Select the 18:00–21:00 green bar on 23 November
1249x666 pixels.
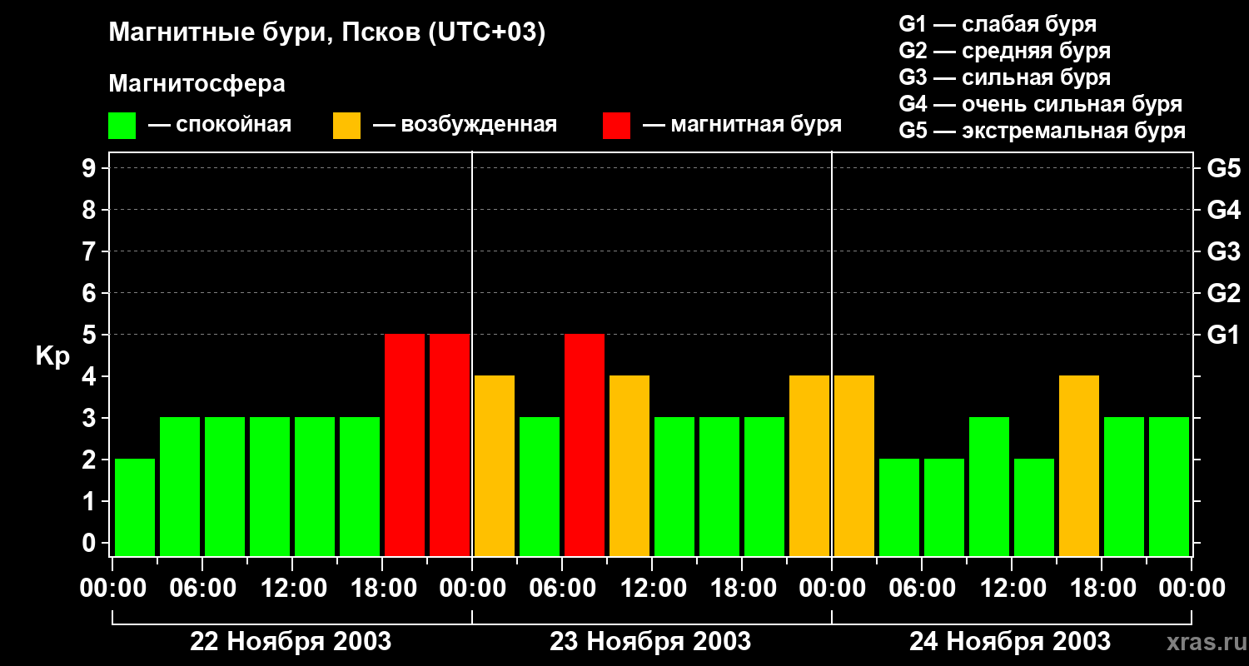pos(764,486)
